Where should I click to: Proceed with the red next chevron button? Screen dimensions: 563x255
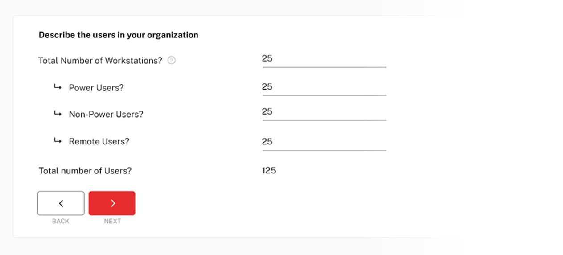tap(112, 203)
